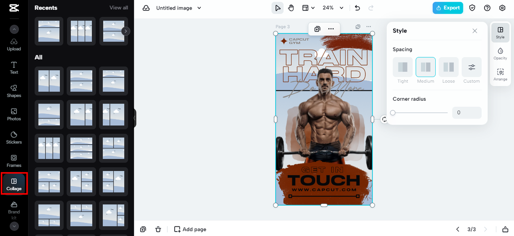
Task: Click the Export button
Action: point(448,8)
